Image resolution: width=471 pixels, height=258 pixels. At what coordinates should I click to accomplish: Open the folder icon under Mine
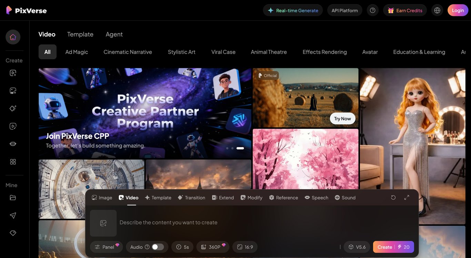pyautogui.click(x=12, y=197)
